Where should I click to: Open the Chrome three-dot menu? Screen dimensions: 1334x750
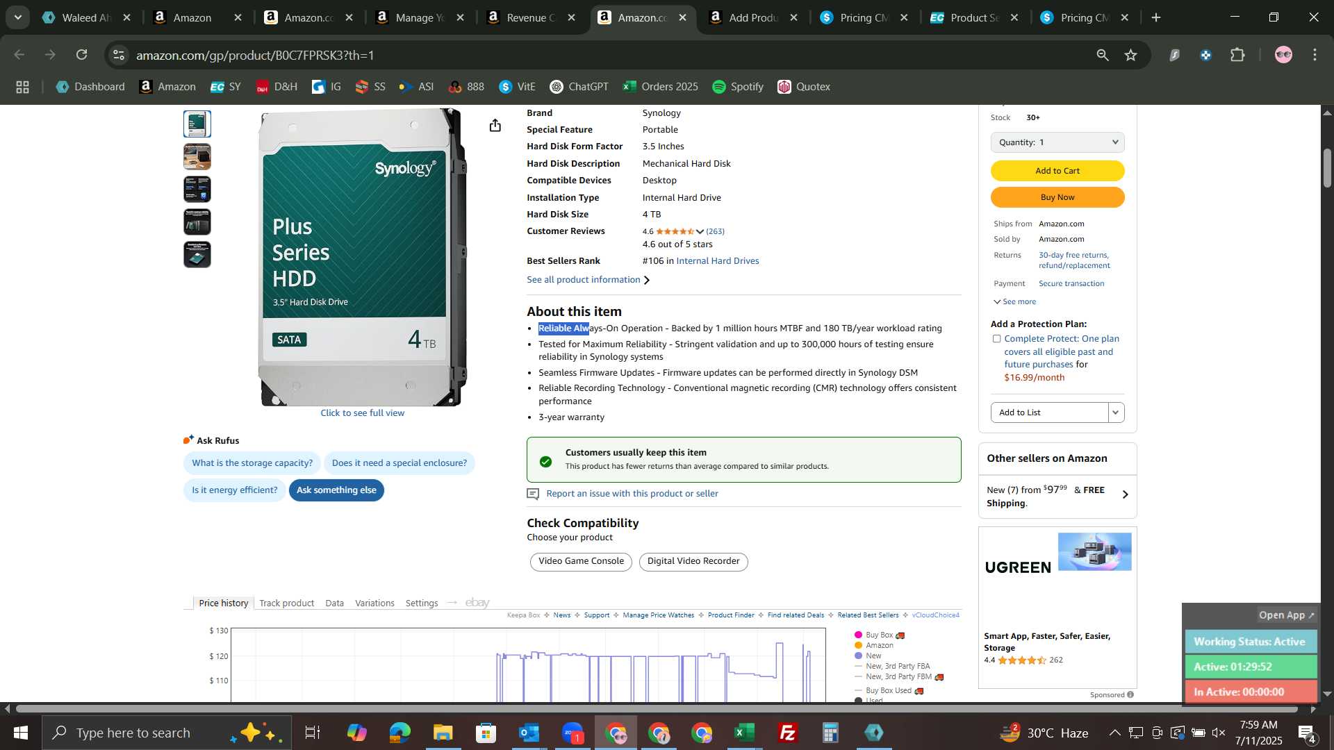click(1315, 55)
